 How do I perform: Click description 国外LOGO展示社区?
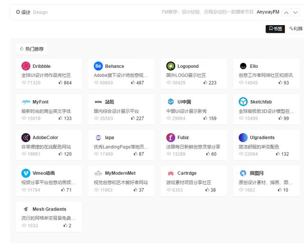pos(186,75)
